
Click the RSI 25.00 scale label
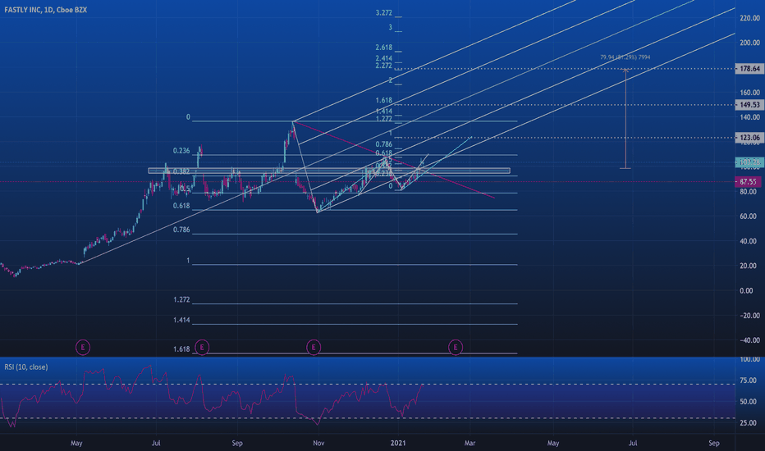(x=749, y=423)
